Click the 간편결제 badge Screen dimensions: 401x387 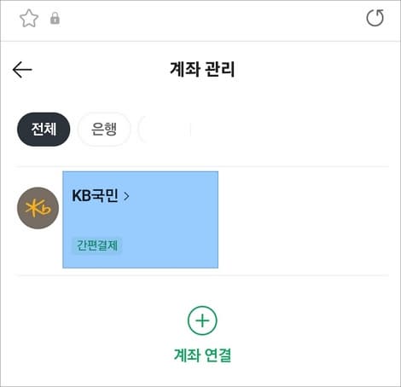tap(97, 245)
